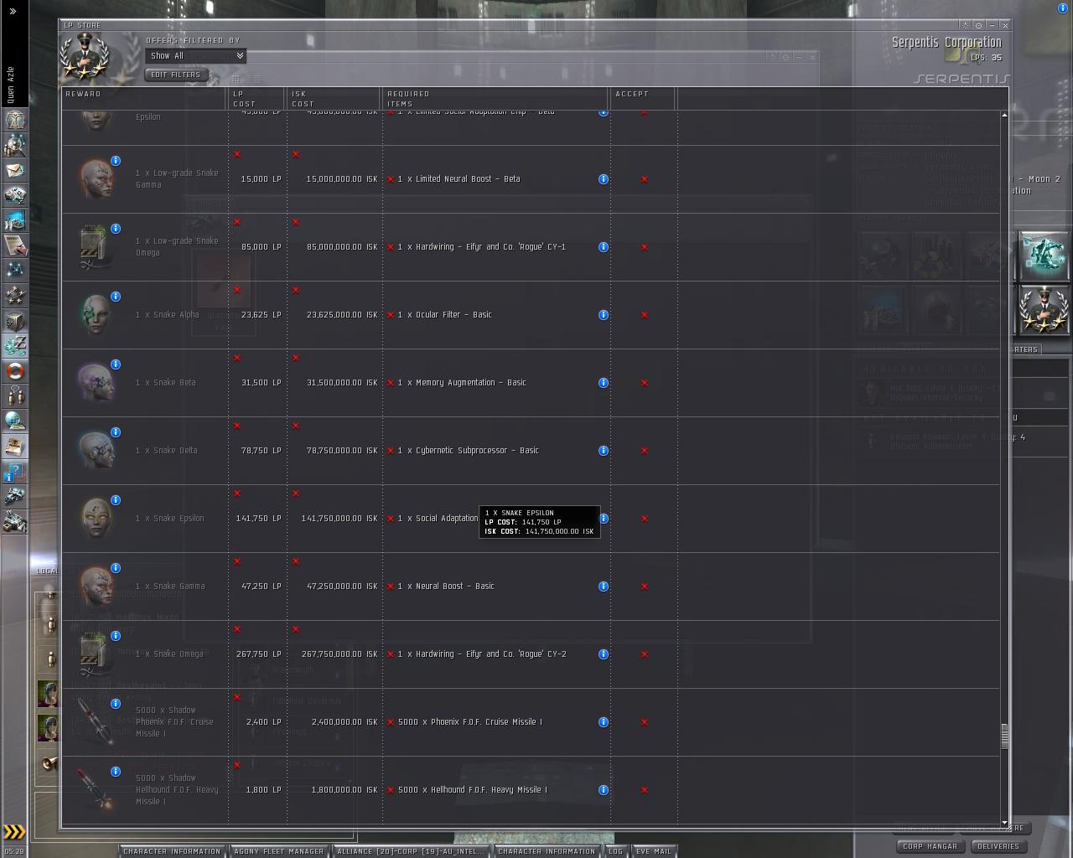The image size is (1073, 858).
Task: Open the Log tab in the bottom bar
Action: [616, 851]
